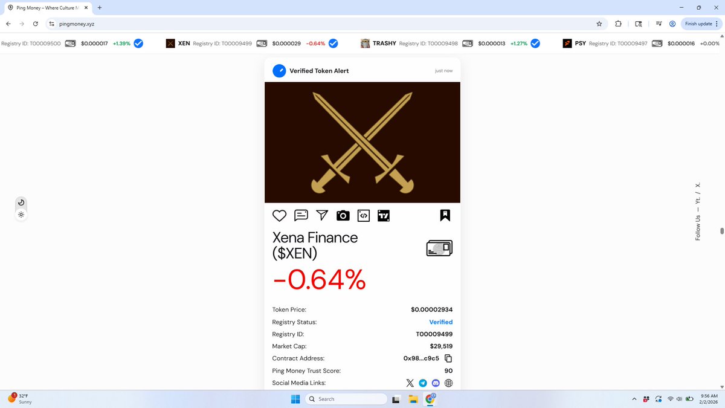This screenshot has width=725, height=408.
Task: Open comments on the Xena Finance alert
Action: pos(301,215)
